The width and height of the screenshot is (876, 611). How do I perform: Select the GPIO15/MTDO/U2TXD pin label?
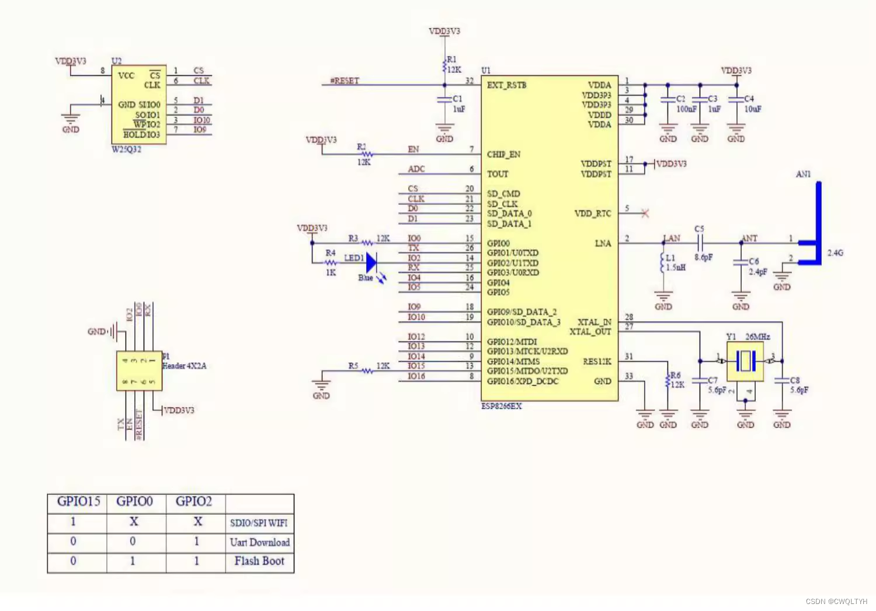coord(527,371)
